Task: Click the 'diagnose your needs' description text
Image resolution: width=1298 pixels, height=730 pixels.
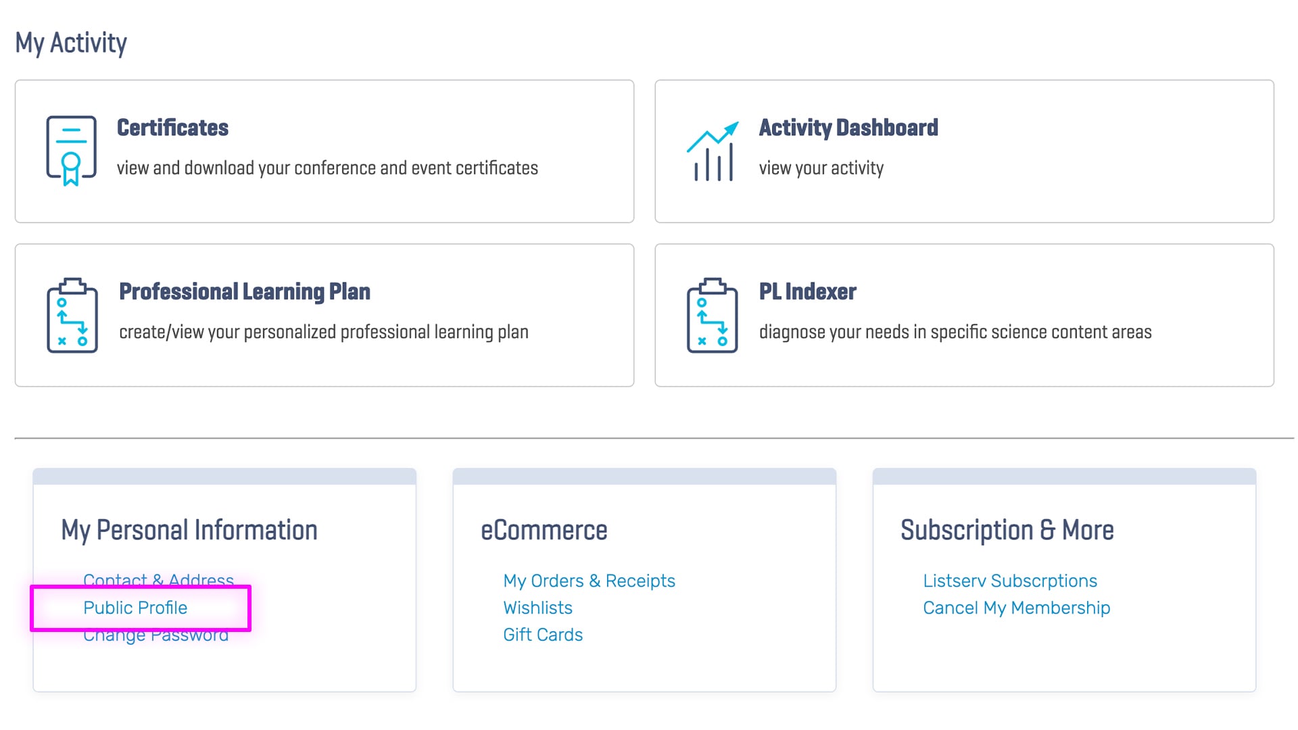Action: (x=955, y=333)
